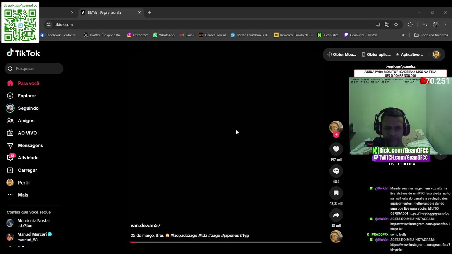Open the Chrome profile avatar
This screenshot has width=452, height=254.
435,24
